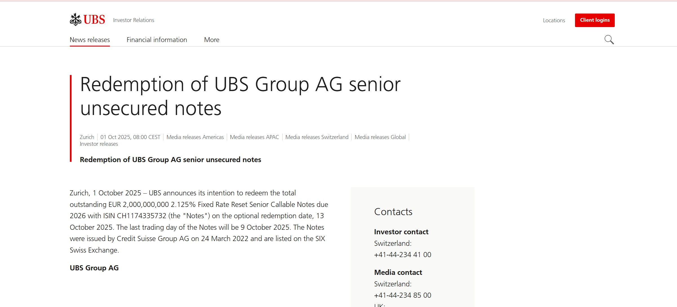Click the large article headline
Viewport: 677px width, 307px height.
point(240,96)
